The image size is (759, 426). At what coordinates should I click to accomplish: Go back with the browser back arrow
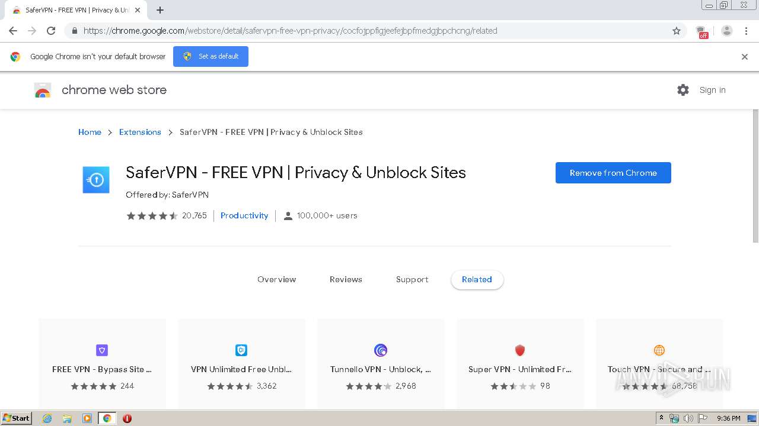[13, 31]
